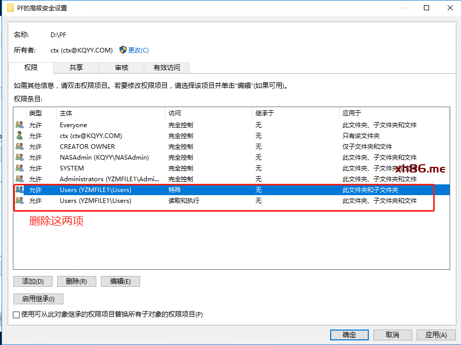
Task: Click the icon beside SYSTEM entry
Action: tap(20, 168)
